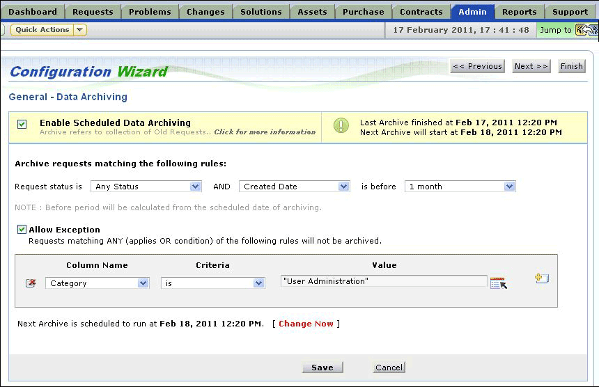Open the Category column name dropdown
Image resolution: width=599 pixels, height=387 pixels.
pyautogui.click(x=97, y=283)
